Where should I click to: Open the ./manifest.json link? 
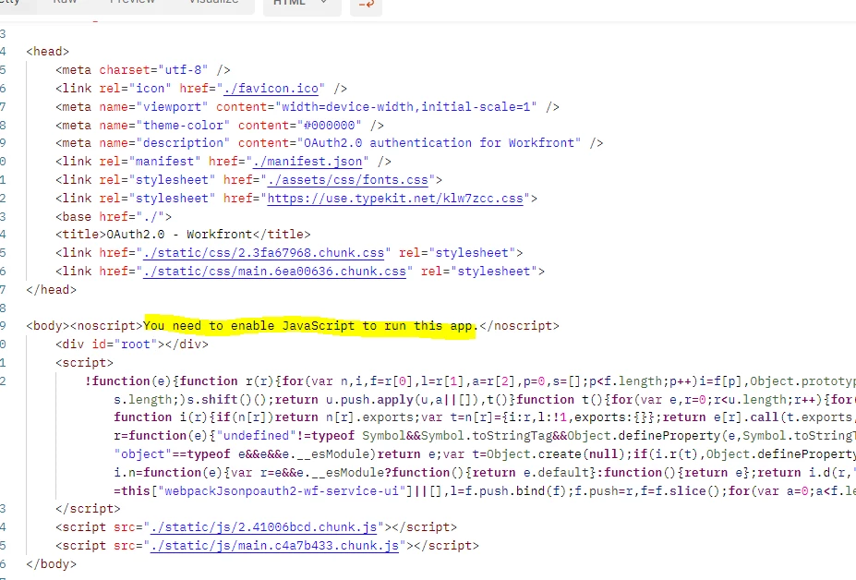click(307, 162)
